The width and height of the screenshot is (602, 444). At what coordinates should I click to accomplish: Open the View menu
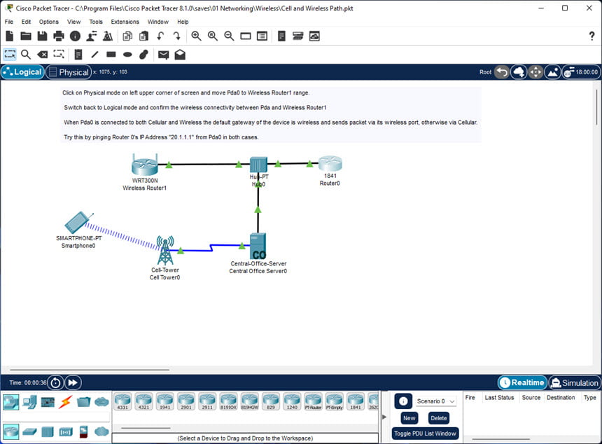(x=73, y=22)
